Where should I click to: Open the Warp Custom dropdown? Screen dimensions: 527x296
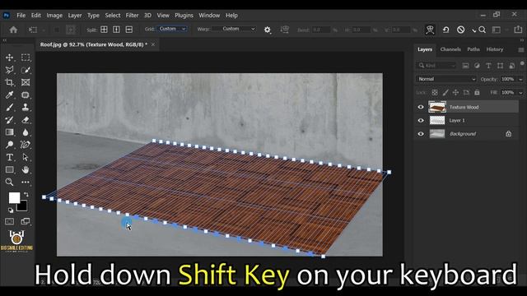click(x=235, y=29)
